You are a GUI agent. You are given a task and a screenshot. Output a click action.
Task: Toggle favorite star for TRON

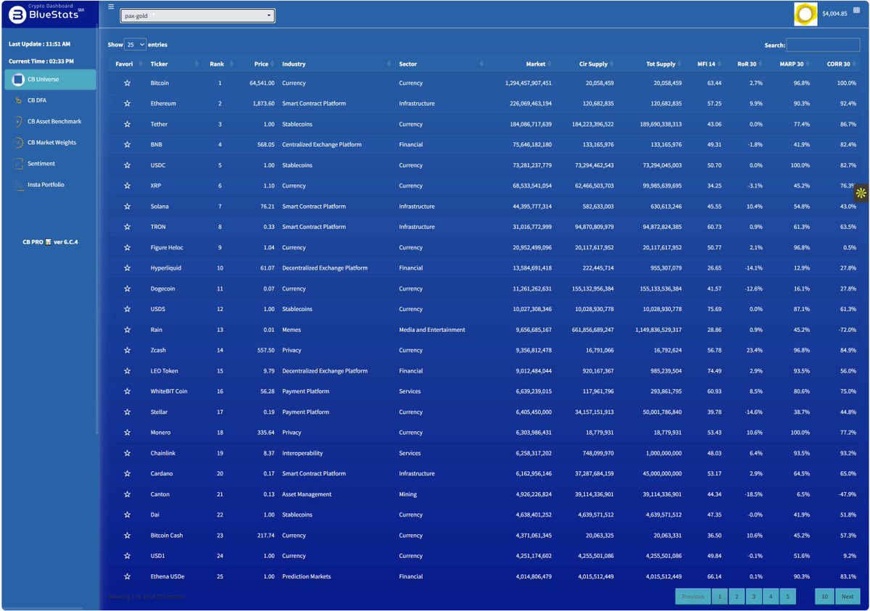point(128,227)
